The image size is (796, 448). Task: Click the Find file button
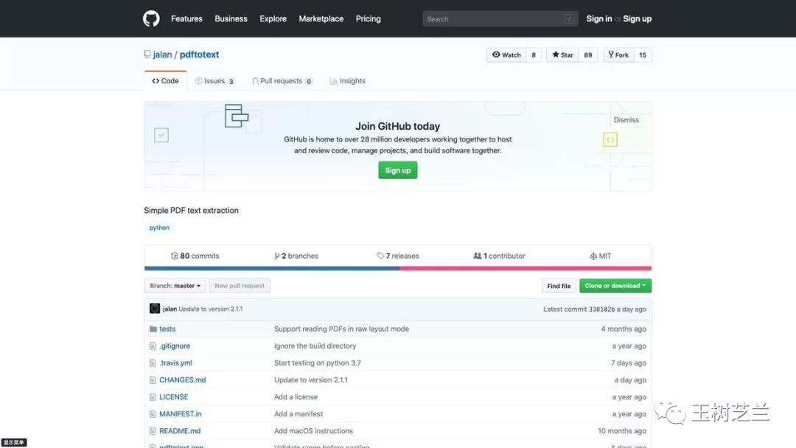559,286
